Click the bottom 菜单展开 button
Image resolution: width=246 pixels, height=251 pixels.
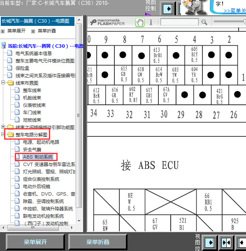(35, 242)
